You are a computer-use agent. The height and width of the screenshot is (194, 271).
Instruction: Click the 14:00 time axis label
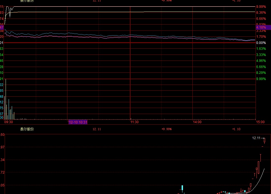pos(197,122)
